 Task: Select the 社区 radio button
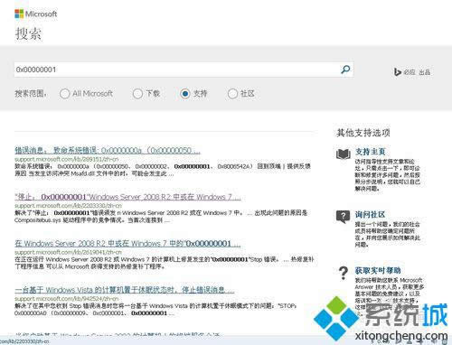(x=232, y=94)
